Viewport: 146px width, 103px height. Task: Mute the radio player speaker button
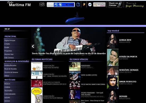(x=56, y=5)
